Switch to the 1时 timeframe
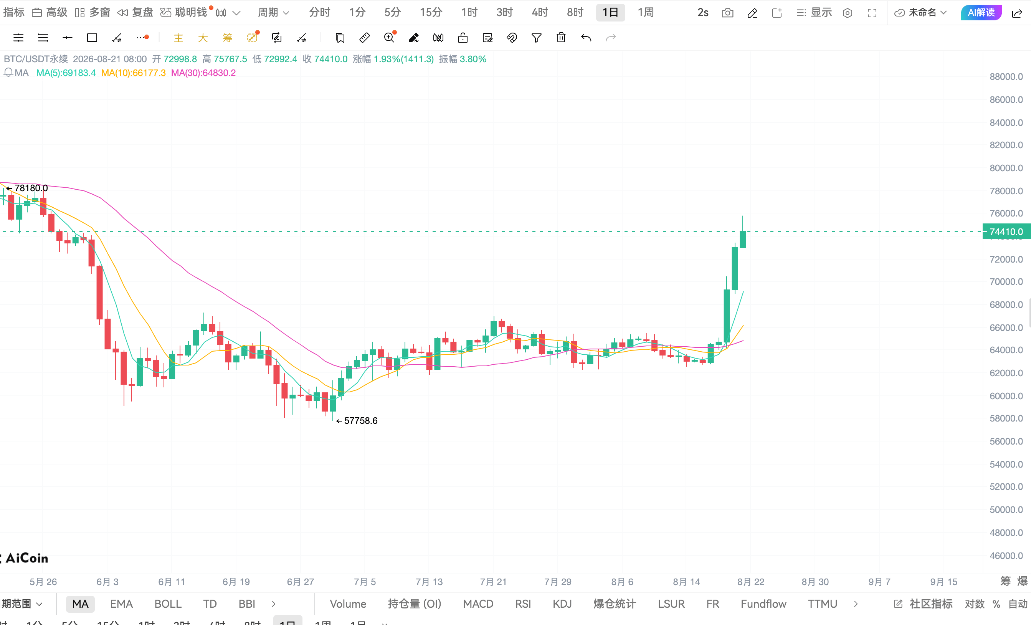The image size is (1031, 625). point(469,13)
